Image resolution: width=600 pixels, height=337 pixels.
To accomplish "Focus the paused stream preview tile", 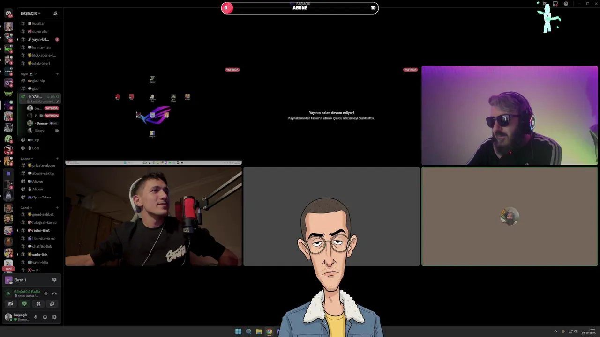I will [x=331, y=116].
